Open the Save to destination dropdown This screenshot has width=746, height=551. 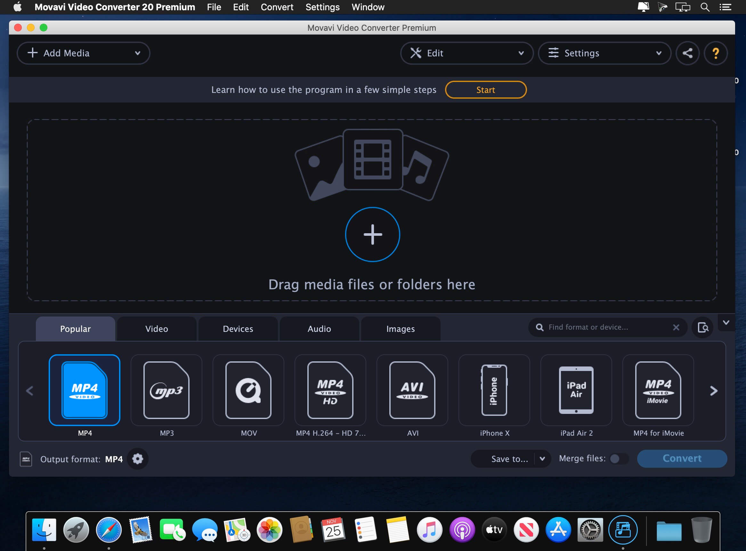(x=542, y=459)
